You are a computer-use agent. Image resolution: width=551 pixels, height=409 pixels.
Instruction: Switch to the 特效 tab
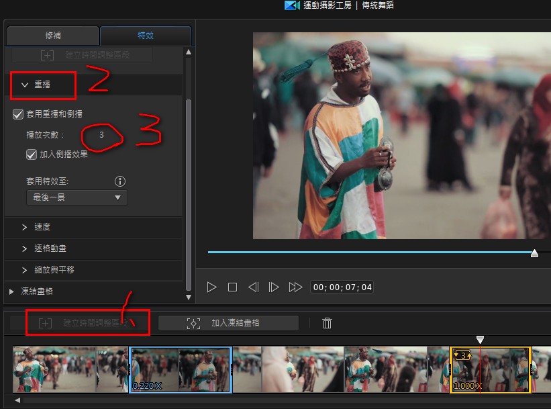tap(146, 36)
